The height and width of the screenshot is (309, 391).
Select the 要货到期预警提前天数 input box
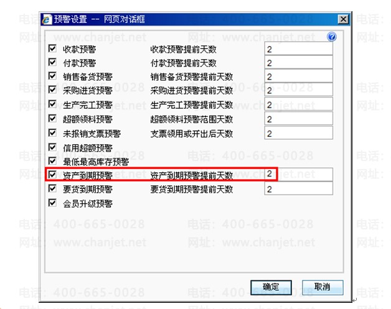[298, 188]
